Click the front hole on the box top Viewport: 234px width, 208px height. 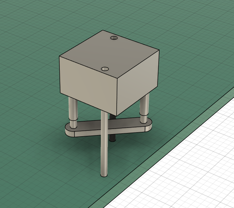pyautogui.click(x=105, y=69)
